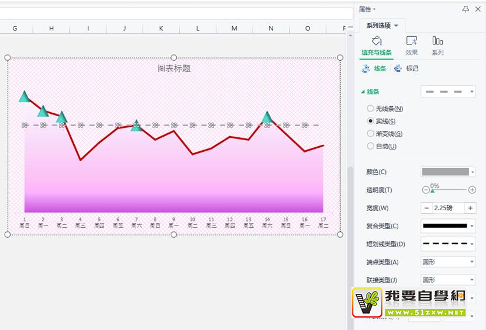The width and height of the screenshot is (486, 330).
Task: Decrease transparency with the minus circle icon
Action: point(425,190)
